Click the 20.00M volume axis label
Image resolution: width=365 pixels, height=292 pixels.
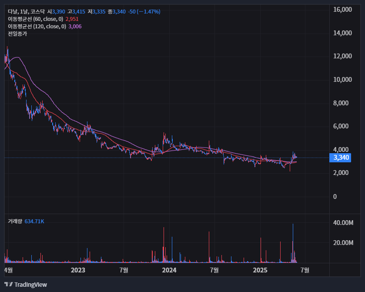(x=343, y=243)
